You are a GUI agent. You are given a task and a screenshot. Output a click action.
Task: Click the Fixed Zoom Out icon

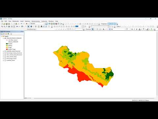click(x=14, y=26)
